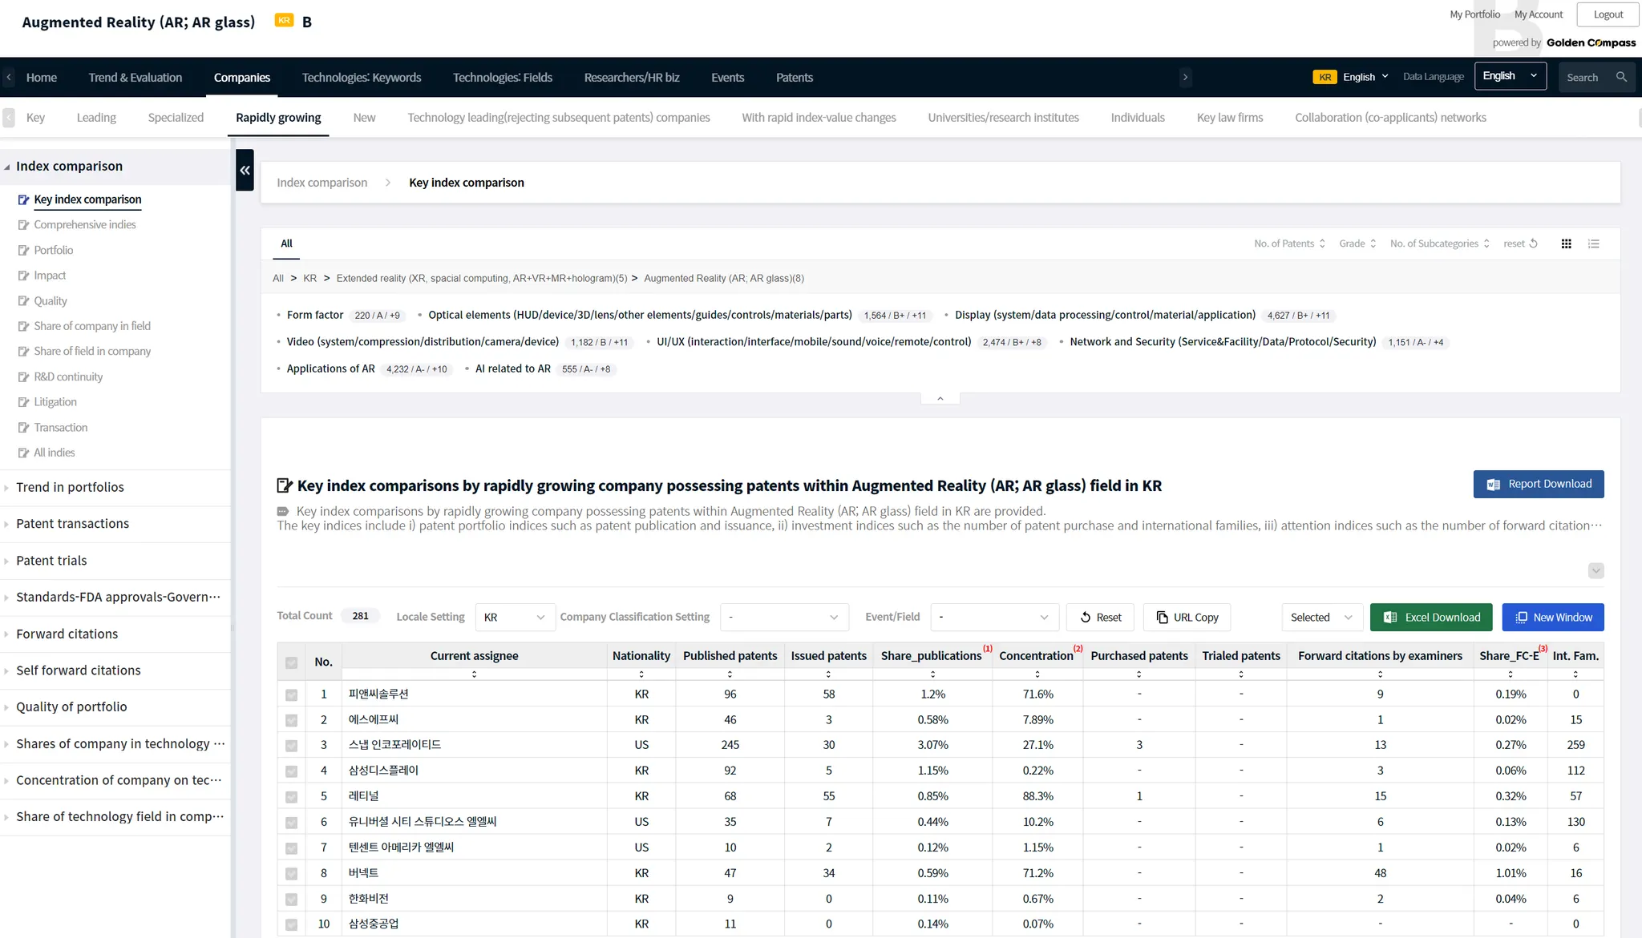Collapse category panel with up chevron
The image size is (1642, 938).
click(x=940, y=398)
